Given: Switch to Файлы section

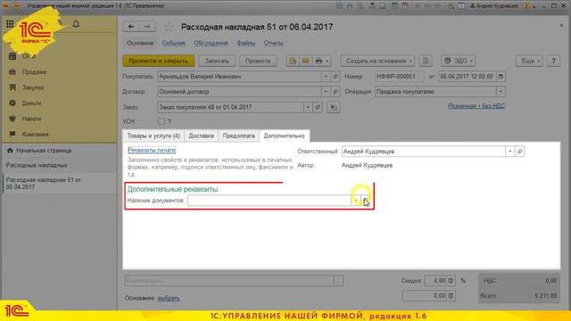Looking at the screenshot, I should click(x=246, y=43).
